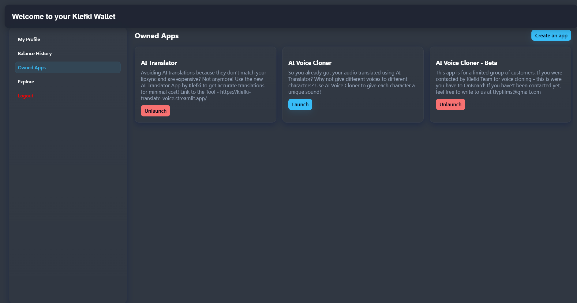
Task: Click the AI Voice Cloner - Beta title
Action: coord(466,63)
